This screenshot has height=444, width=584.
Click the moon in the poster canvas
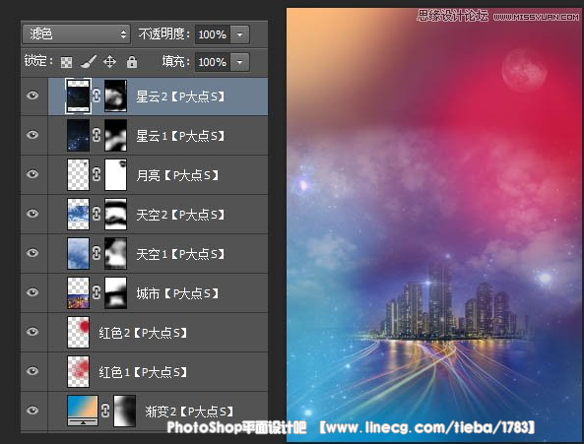pyautogui.click(x=524, y=70)
